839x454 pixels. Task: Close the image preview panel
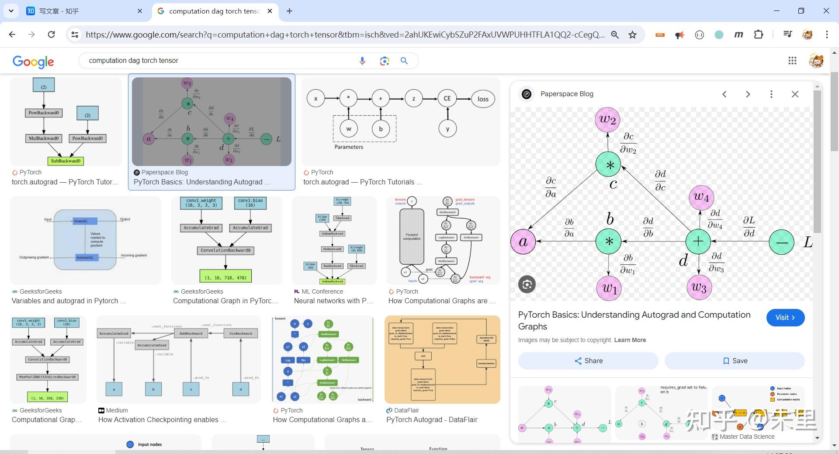point(795,94)
